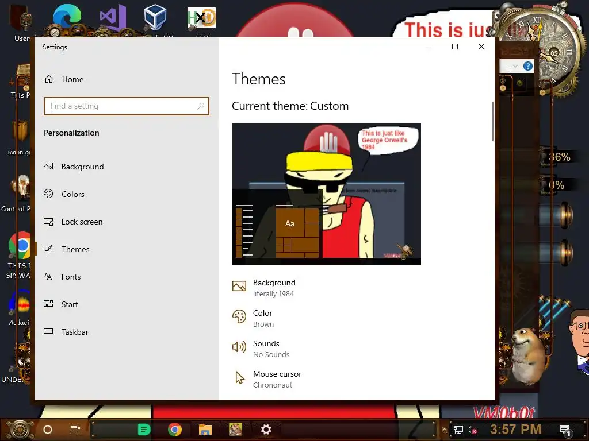
Task: Change theme Sounds 'No Sounds'
Action: 261,349
